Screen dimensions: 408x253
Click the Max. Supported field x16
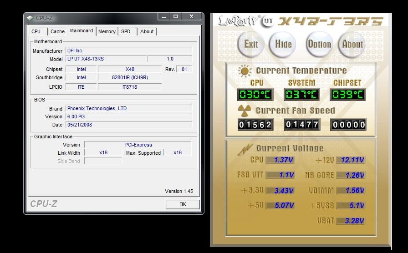(x=178, y=152)
